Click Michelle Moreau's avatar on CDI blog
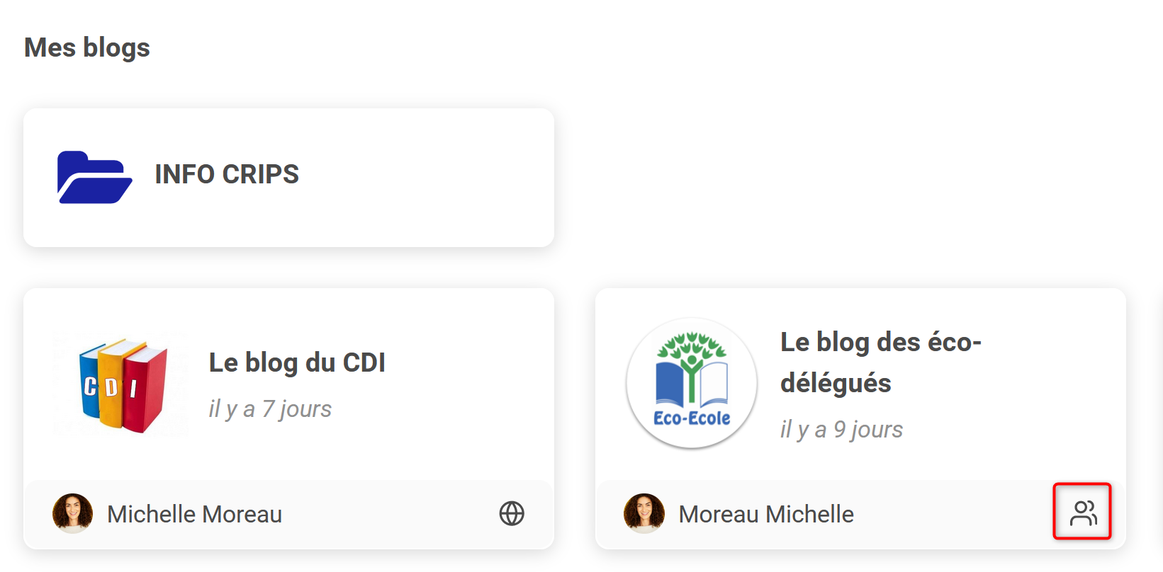Viewport: 1163px width, 572px height. (x=72, y=513)
